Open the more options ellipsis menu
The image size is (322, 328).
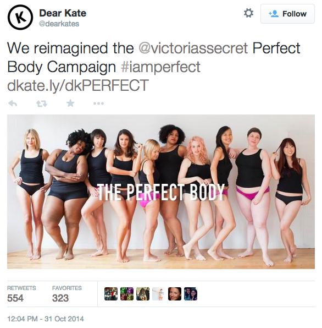click(x=98, y=103)
